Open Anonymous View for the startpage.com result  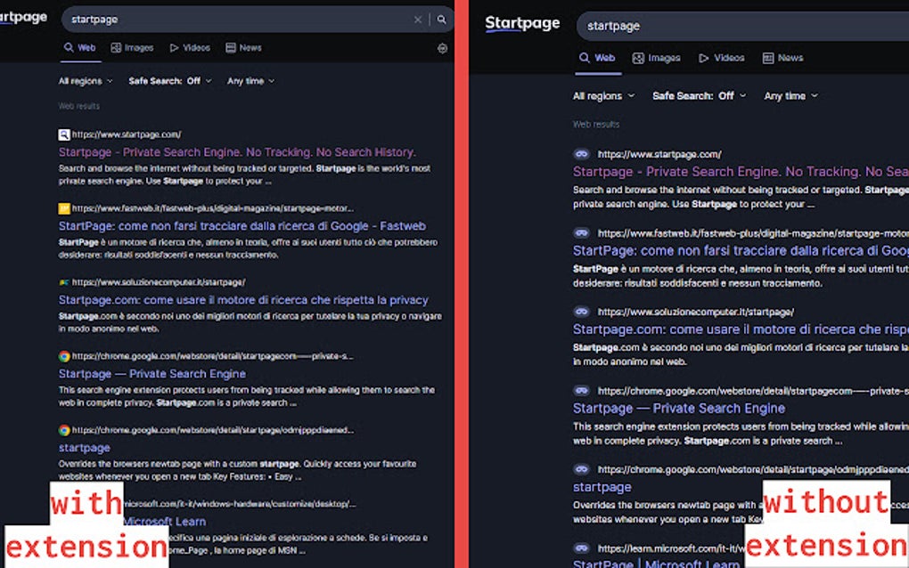click(x=582, y=151)
